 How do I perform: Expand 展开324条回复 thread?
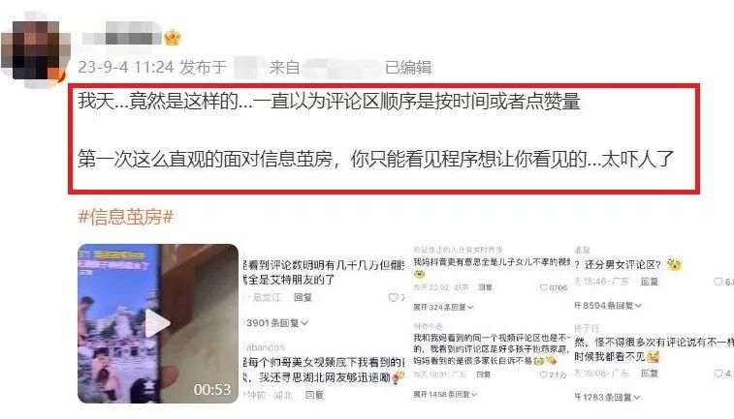tap(443, 307)
